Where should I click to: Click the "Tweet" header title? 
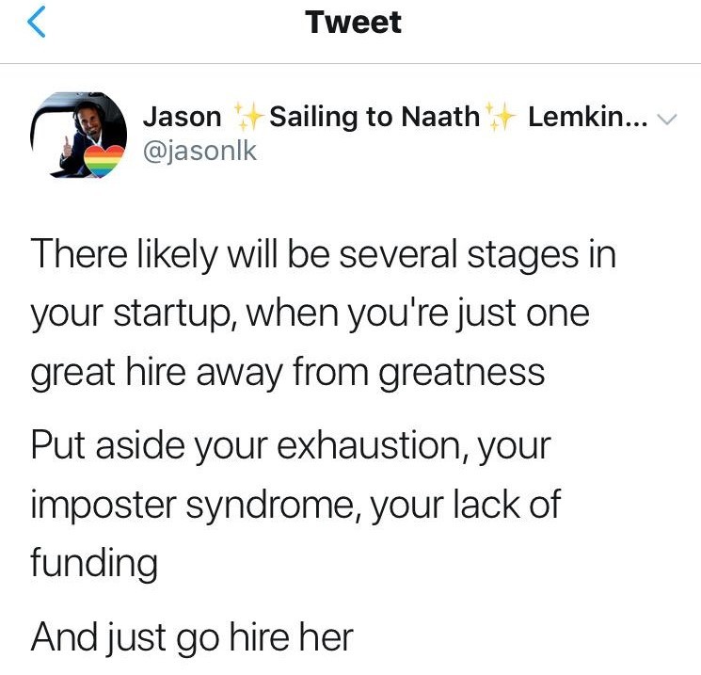(353, 24)
